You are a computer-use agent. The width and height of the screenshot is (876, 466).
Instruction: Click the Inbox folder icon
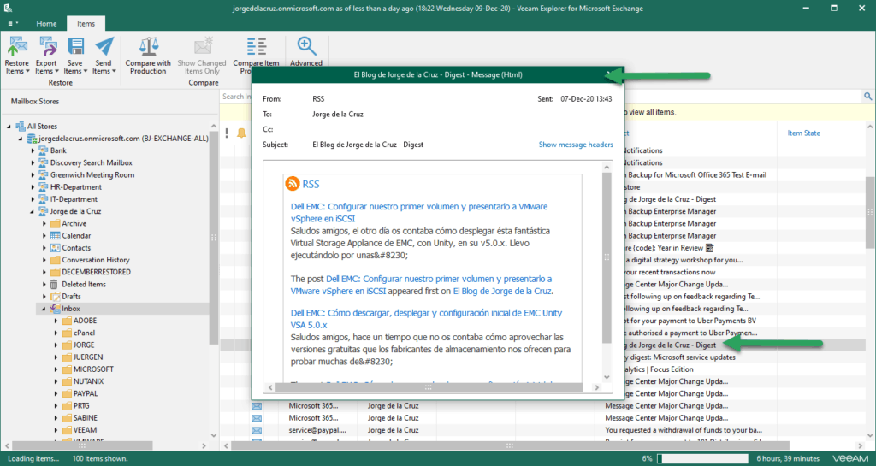pyautogui.click(x=56, y=309)
